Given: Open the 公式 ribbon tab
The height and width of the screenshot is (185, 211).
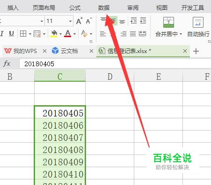Looking at the screenshot, I should click(75, 8).
